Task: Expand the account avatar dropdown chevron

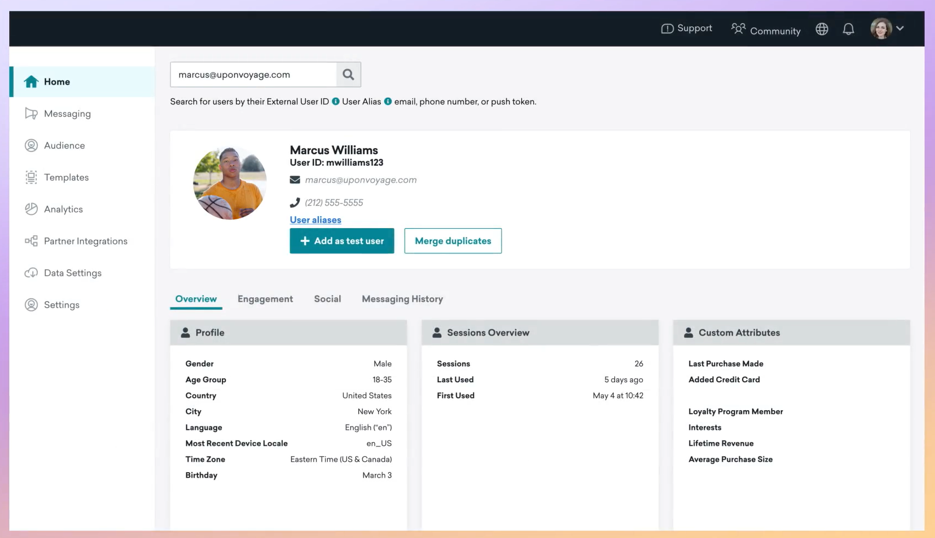Action: tap(900, 29)
